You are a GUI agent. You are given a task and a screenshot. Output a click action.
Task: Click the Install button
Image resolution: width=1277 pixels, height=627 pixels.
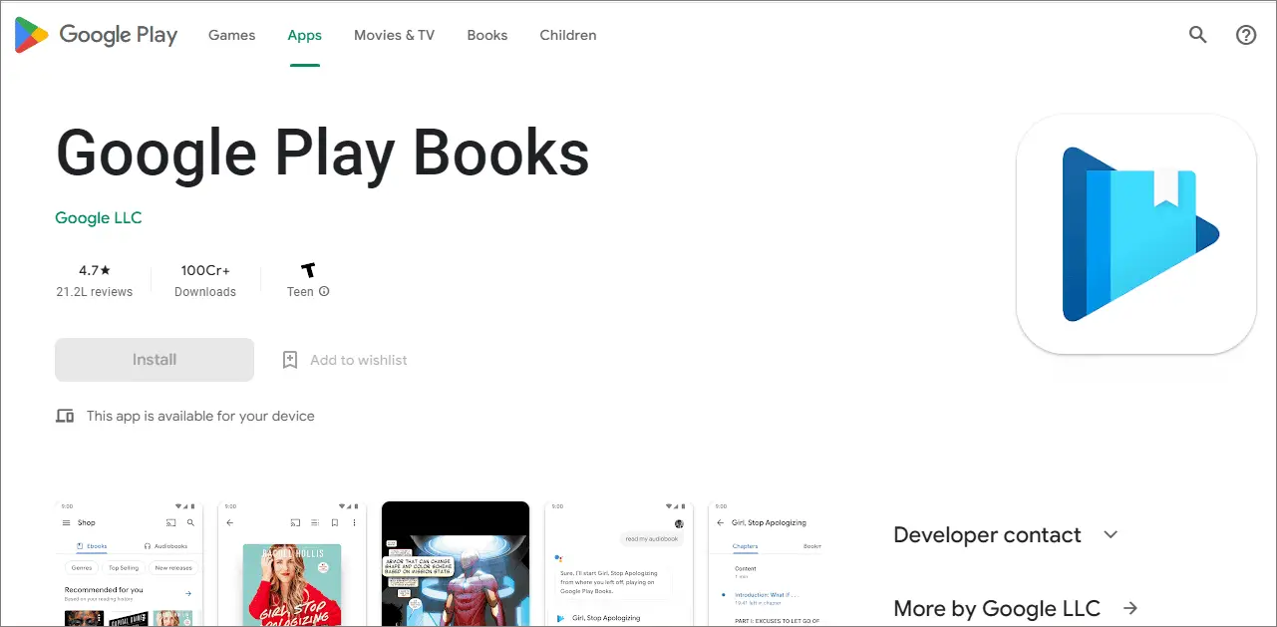click(x=154, y=359)
